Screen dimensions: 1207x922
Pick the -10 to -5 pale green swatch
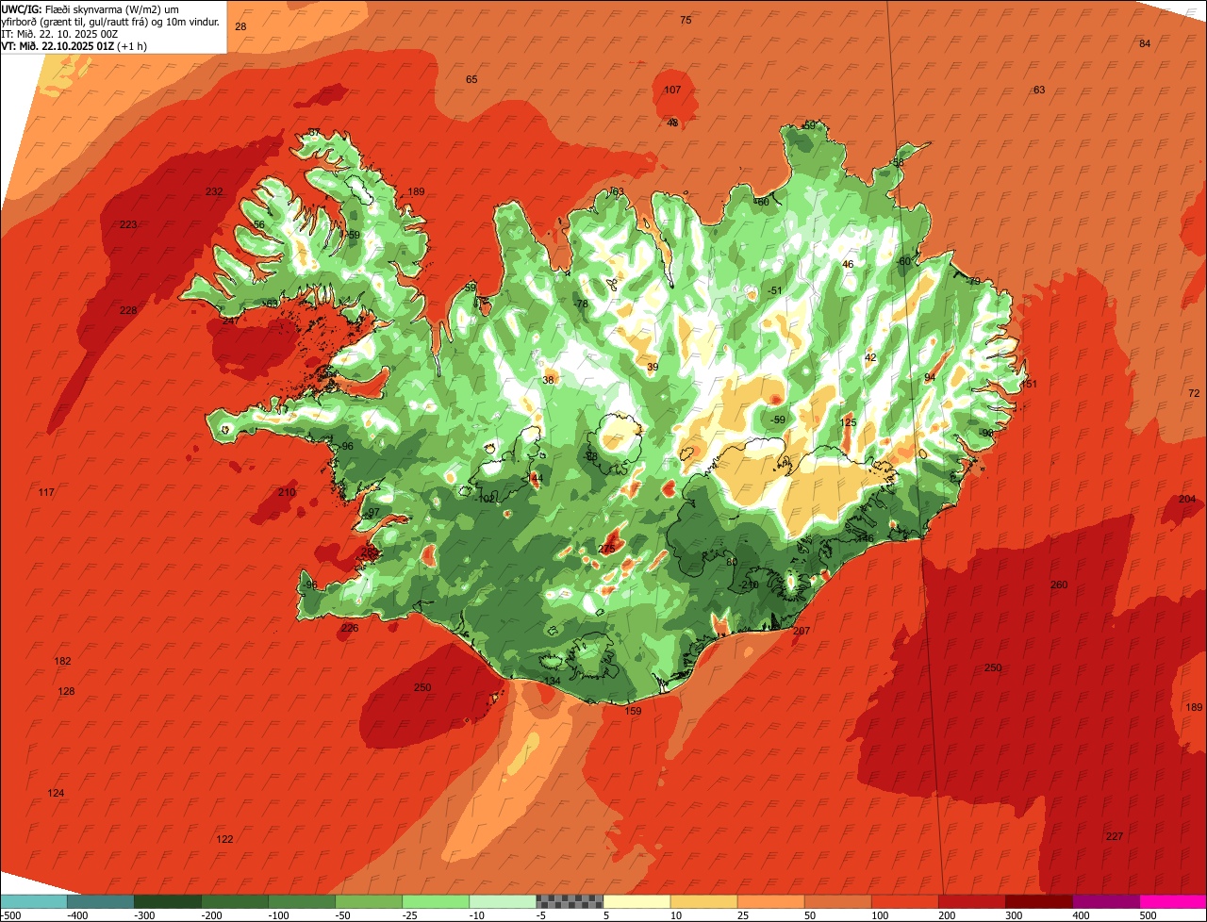(x=503, y=901)
